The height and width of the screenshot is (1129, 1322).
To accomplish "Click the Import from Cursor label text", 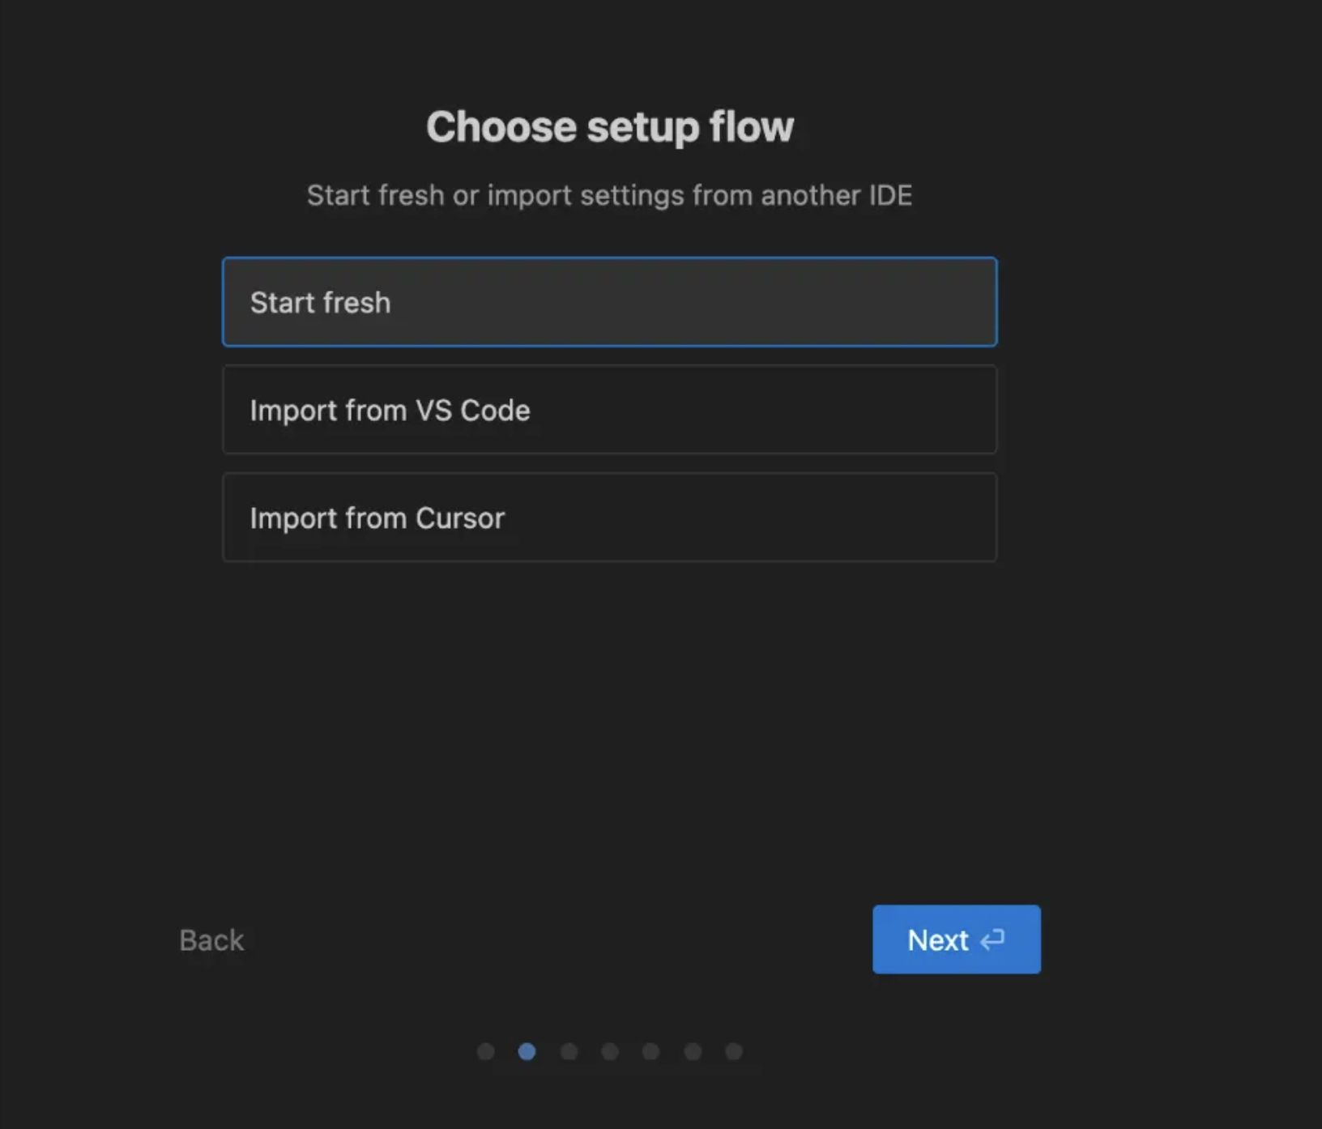I will (378, 518).
